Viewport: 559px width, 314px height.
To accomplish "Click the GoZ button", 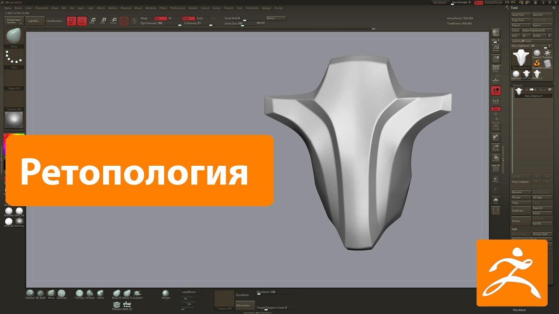I will click(x=515, y=36).
